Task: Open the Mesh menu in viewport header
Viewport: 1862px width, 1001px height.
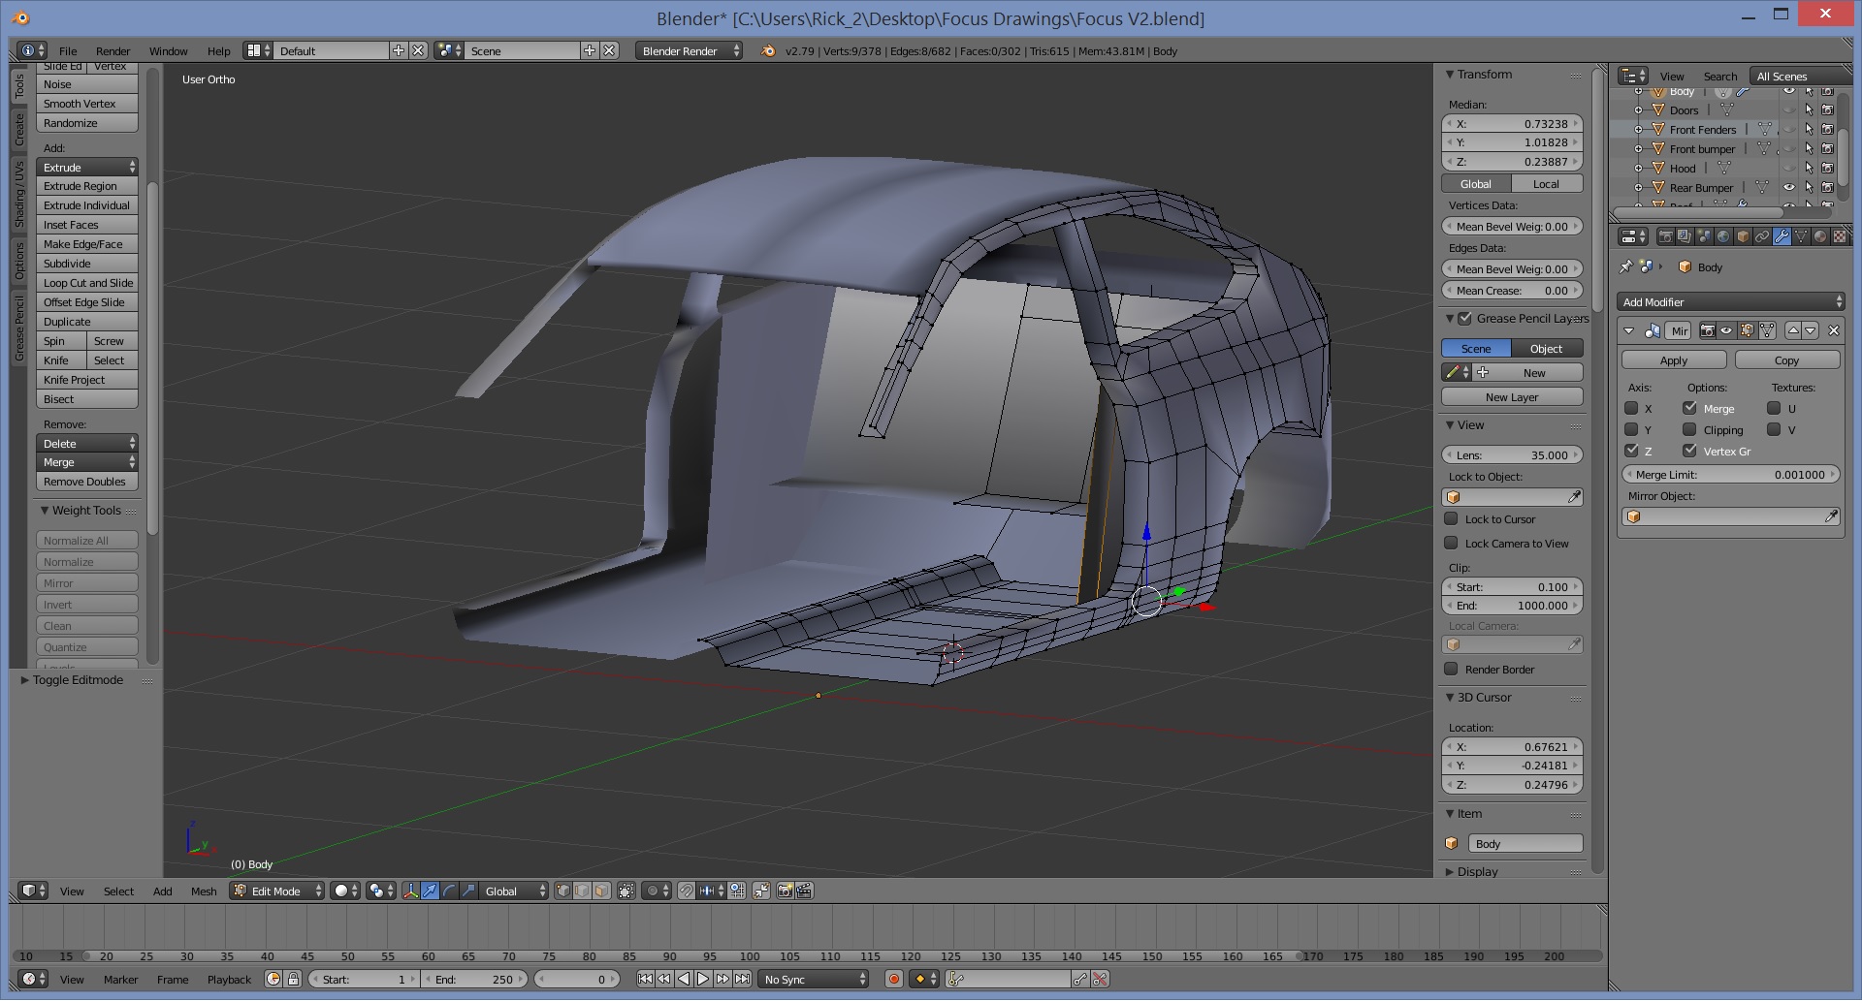Action: (204, 891)
